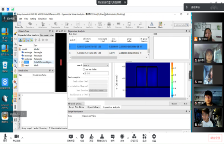224x144 pixels.
Task: Click the Structures toolbar icon
Action: pos(30,24)
